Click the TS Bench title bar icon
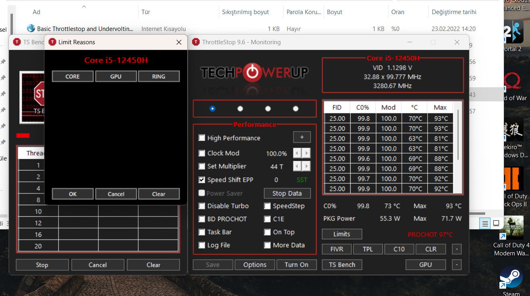Image resolution: width=530 pixels, height=296 pixels. 17,42
